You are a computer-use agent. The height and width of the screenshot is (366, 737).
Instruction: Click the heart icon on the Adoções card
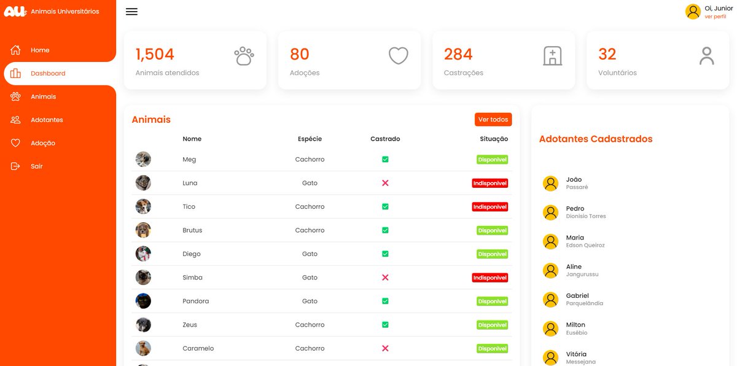(398, 55)
